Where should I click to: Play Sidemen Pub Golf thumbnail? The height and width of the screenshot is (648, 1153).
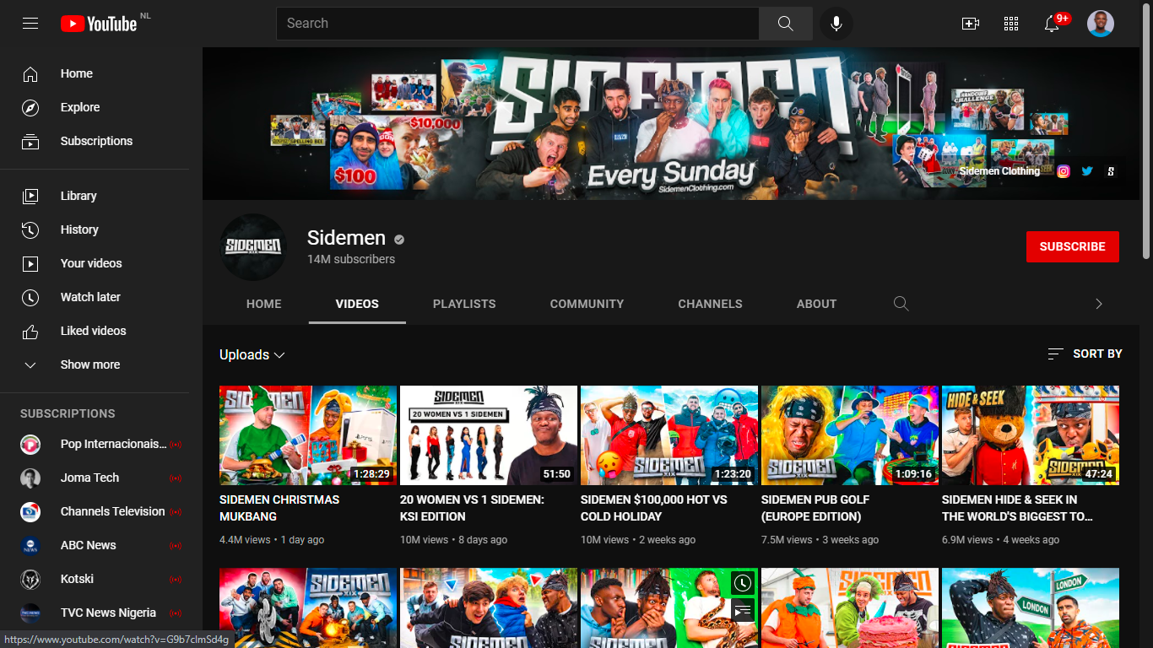click(850, 435)
